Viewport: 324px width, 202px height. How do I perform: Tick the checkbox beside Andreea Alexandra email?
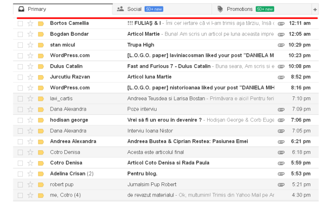pyautogui.click(x=20, y=141)
